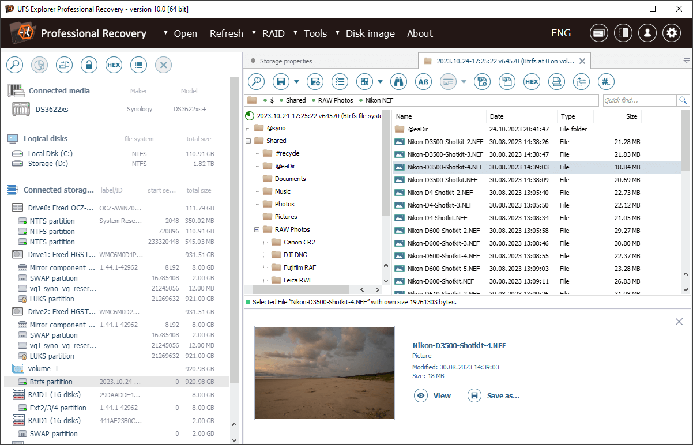This screenshot has width=693, height=445.
Task: Open settings gear icon in top bar
Action: [672, 33]
